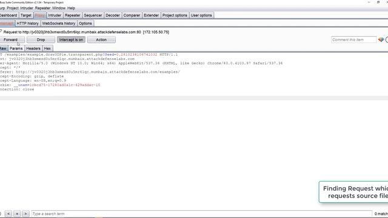Toggle the Intercept is on button

click(71, 40)
